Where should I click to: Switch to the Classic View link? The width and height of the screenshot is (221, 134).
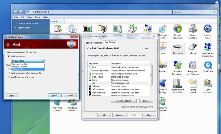click(x=24, y=28)
